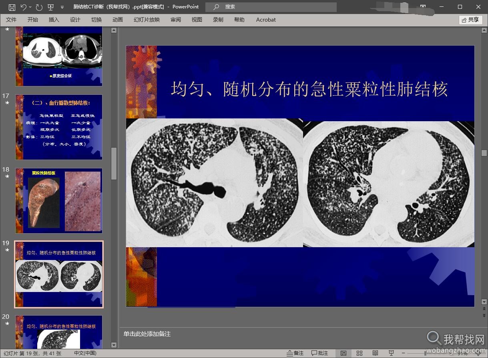Switch to the 帮助 tab
Image resolution: width=488 pixels, height=358 pixels.
click(x=239, y=20)
